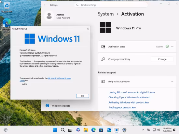Open the widgets icon at taskbar left
The width and height of the screenshot is (179, 134).
[x=6, y=130]
